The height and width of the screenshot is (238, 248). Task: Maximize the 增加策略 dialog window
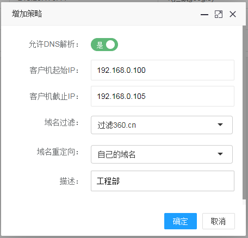(x=219, y=14)
